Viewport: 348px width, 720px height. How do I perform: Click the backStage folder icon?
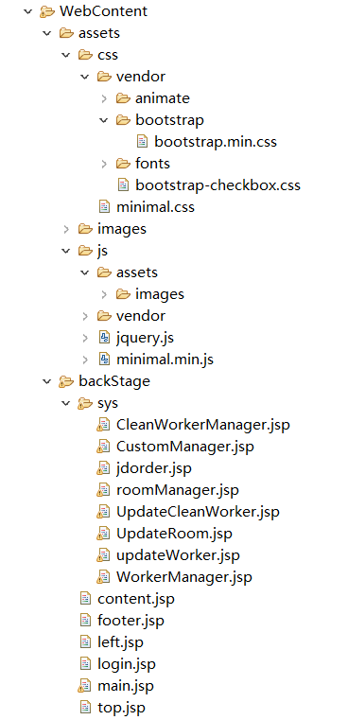coord(66,381)
